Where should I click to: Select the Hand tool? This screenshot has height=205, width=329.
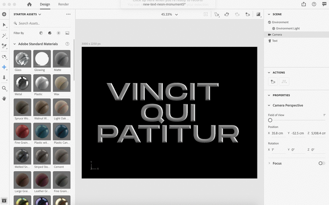pyautogui.click(x=4, y=99)
